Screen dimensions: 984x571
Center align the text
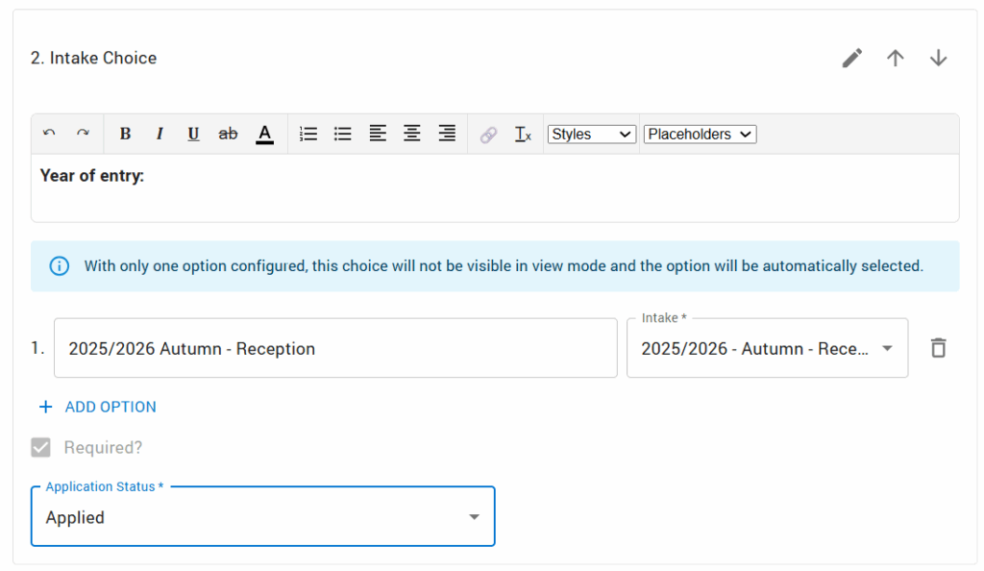[412, 135]
